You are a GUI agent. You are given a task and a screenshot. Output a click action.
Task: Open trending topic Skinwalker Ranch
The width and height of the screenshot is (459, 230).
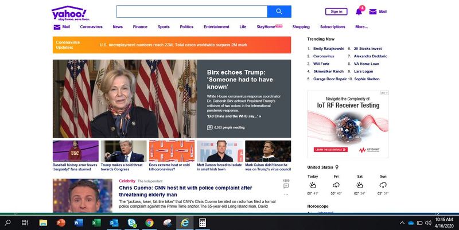pos(329,71)
